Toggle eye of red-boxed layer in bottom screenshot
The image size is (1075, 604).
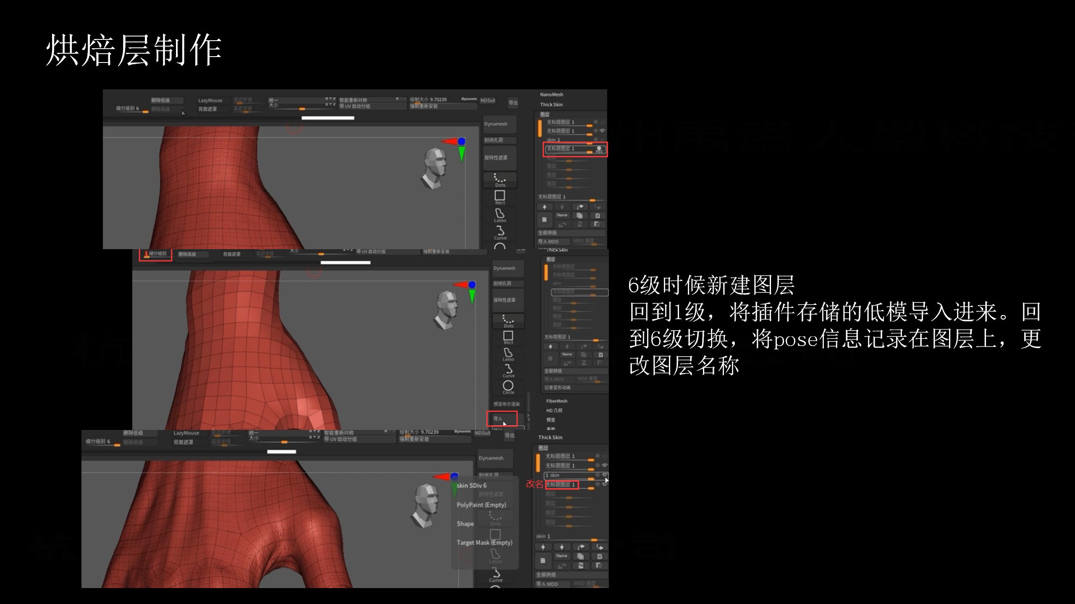coord(605,484)
